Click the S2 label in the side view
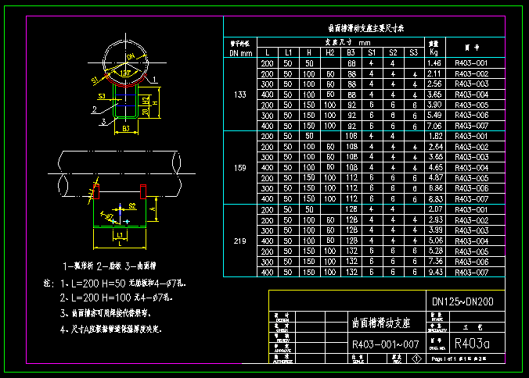This screenshot has height=378, width=529. click(x=132, y=206)
